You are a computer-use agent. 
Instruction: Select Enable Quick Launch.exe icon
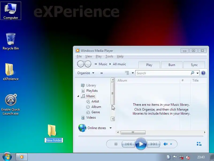11,105
